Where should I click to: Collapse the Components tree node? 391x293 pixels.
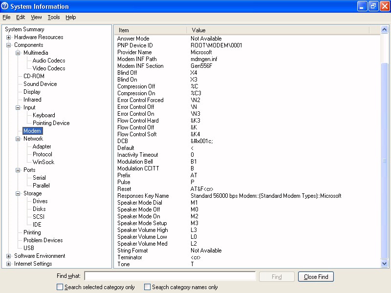click(x=8, y=45)
